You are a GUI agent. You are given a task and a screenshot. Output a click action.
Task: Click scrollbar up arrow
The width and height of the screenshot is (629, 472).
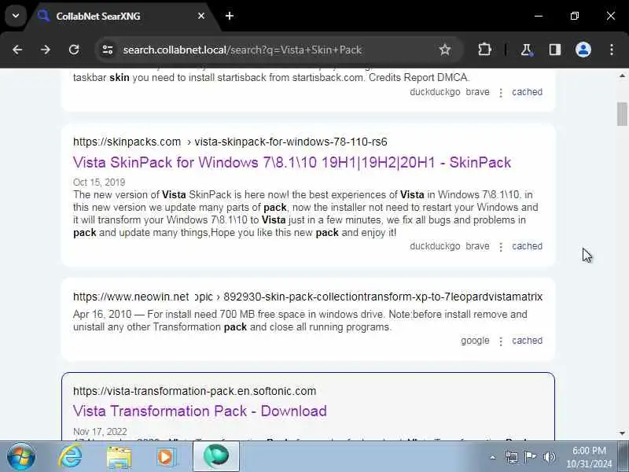[622, 76]
